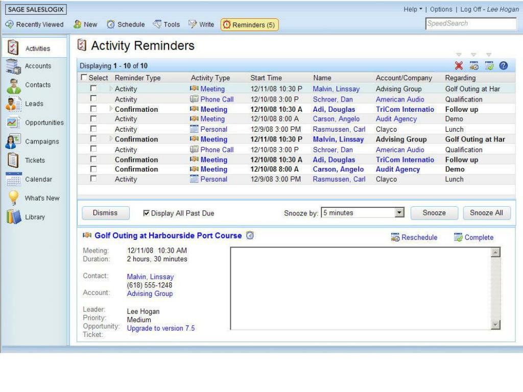Screen dimensions: 523x392
Task: Open the Campaigns sidebar icon
Action: click(x=13, y=141)
